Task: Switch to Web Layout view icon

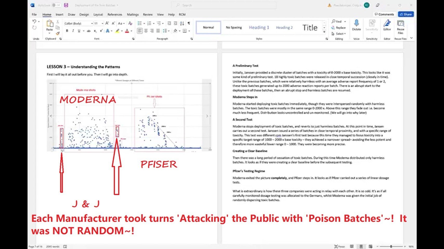Action: click(x=370, y=246)
